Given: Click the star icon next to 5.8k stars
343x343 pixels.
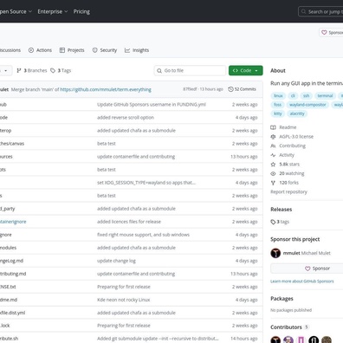Looking at the screenshot, I should (x=273, y=165).
